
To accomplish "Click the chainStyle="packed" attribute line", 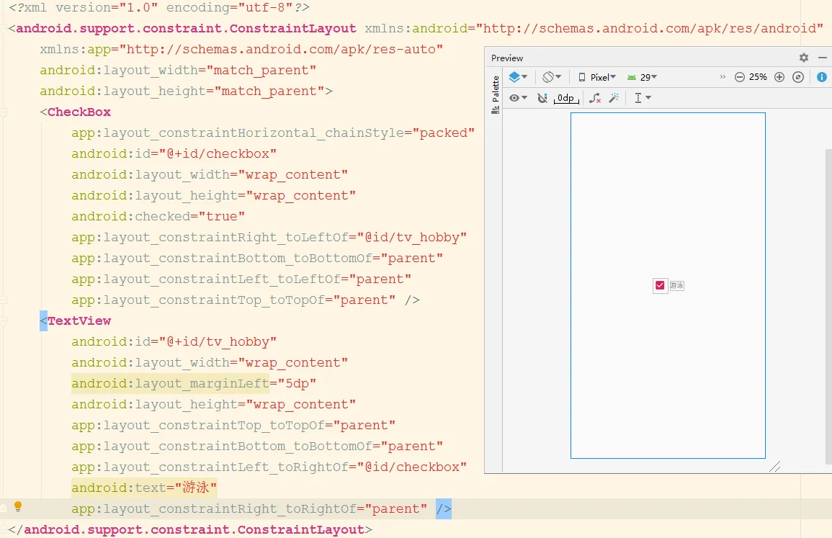I will coord(273,133).
